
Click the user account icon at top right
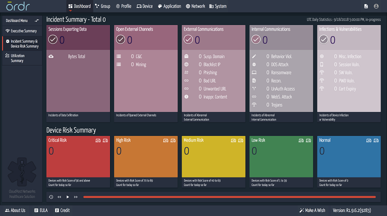click(377, 6)
